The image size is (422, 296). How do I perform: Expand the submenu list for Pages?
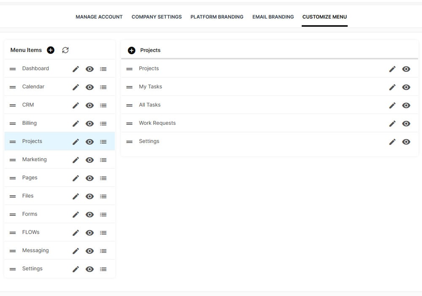tap(103, 178)
